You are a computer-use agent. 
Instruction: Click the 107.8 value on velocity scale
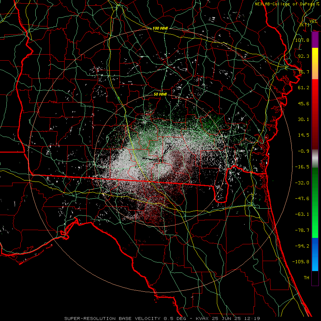point(302,40)
